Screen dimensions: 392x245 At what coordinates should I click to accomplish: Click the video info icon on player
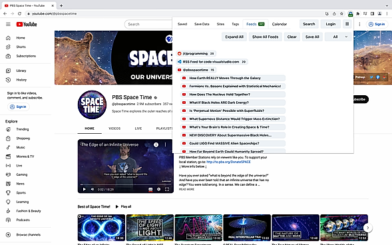click(156, 144)
